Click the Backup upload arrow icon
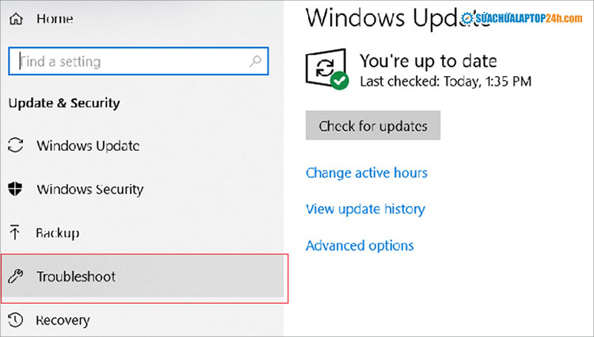Screen dimensions: 594x337 (x=15, y=233)
